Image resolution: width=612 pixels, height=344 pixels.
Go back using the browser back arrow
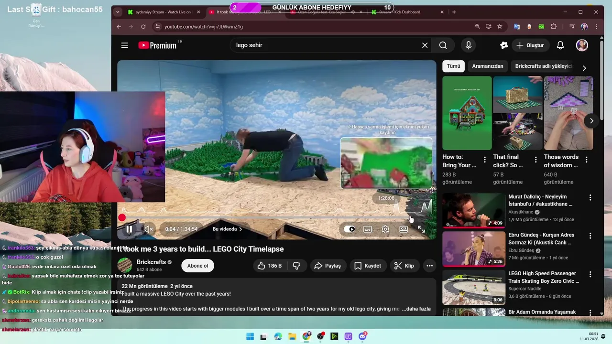pyautogui.click(x=119, y=27)
